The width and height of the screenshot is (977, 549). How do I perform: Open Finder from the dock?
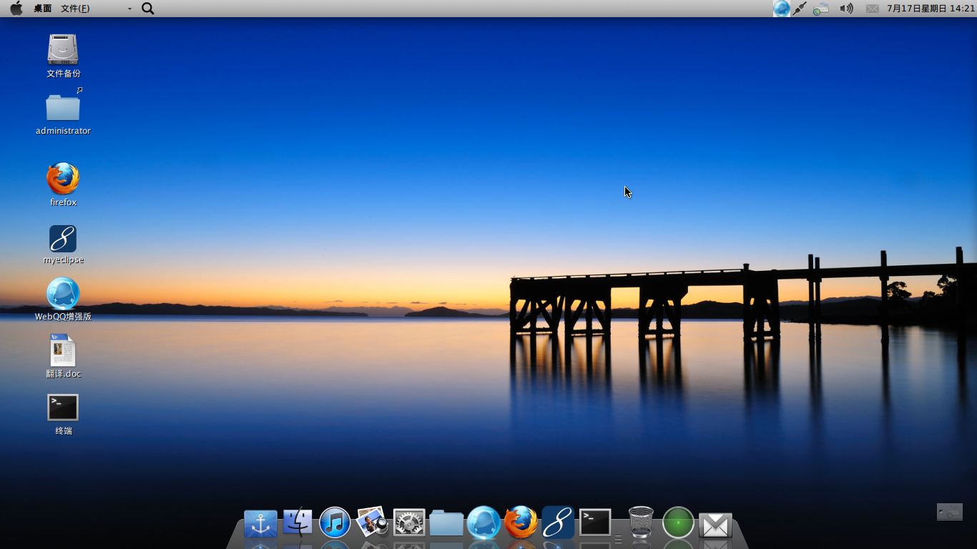point(298,523)
